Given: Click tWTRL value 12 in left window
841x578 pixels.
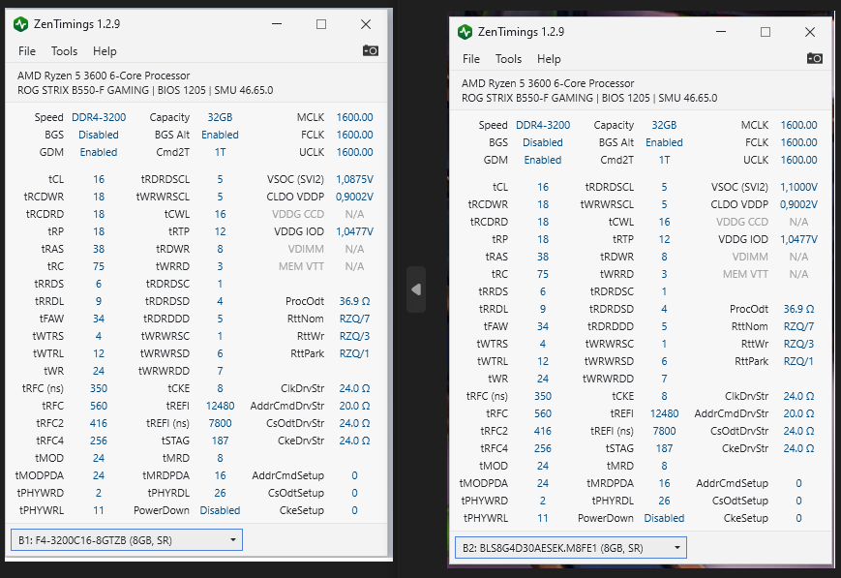Looking at the screenshot, I should pyautogui.click(x=99, y=353).
